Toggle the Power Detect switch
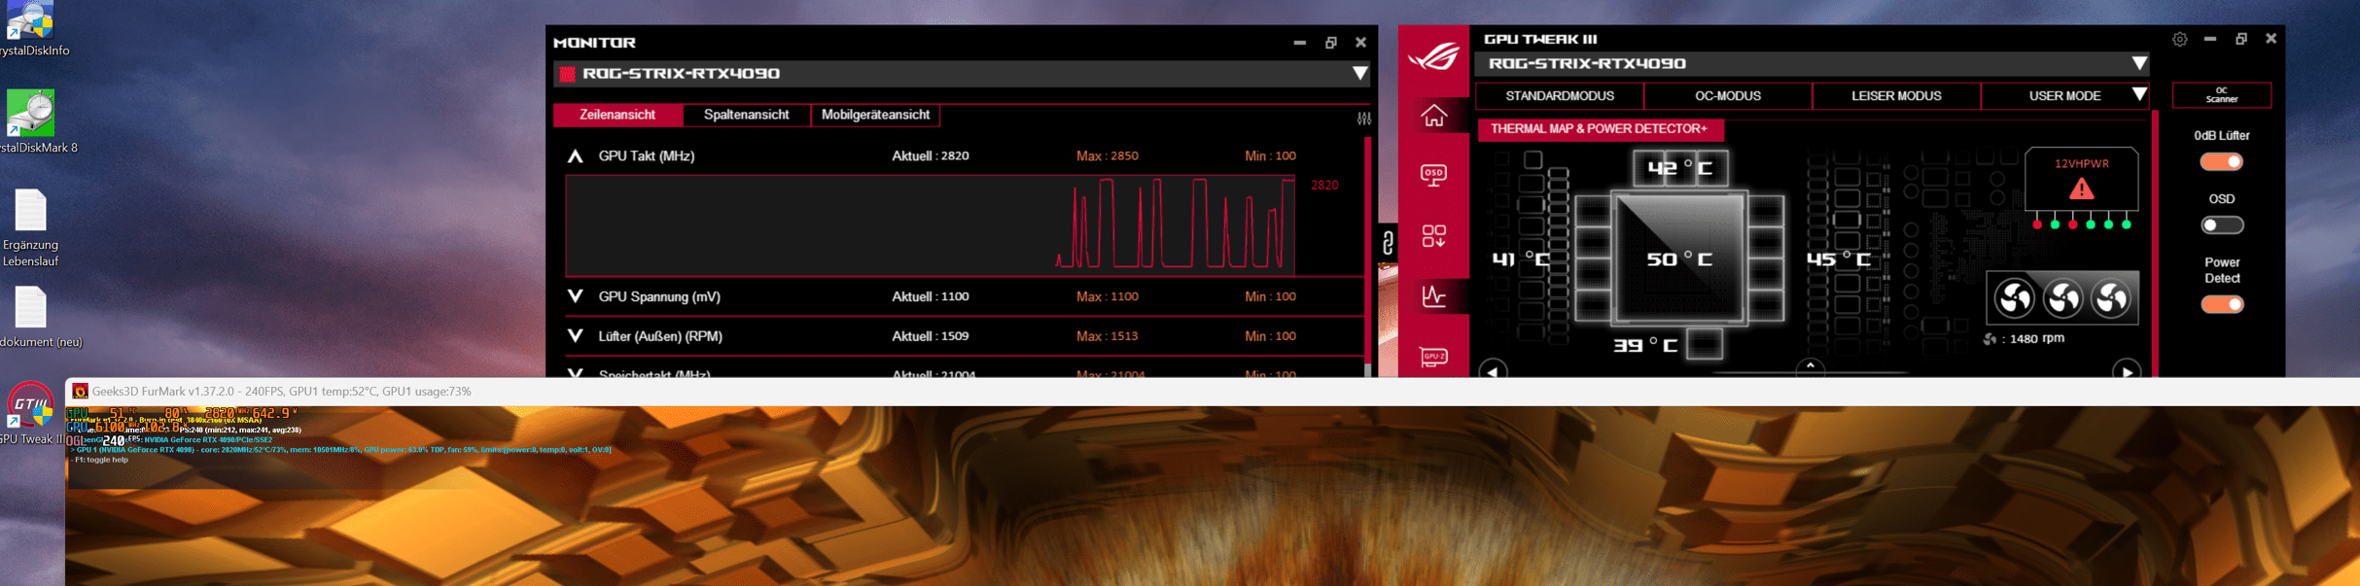The width and height of the screenshot is (2360, 586). pos(2221,304)
